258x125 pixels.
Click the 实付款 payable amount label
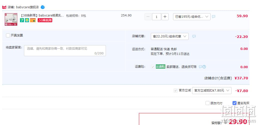coord(217,123)
